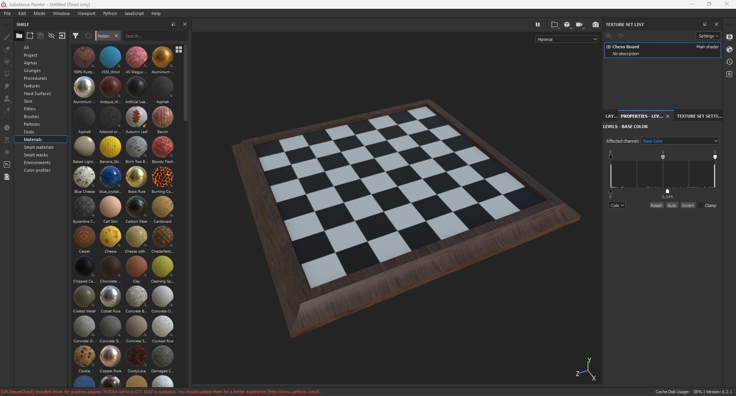Toggle hidden resources crossed-eye icon in shelf

tap(51, 36)
